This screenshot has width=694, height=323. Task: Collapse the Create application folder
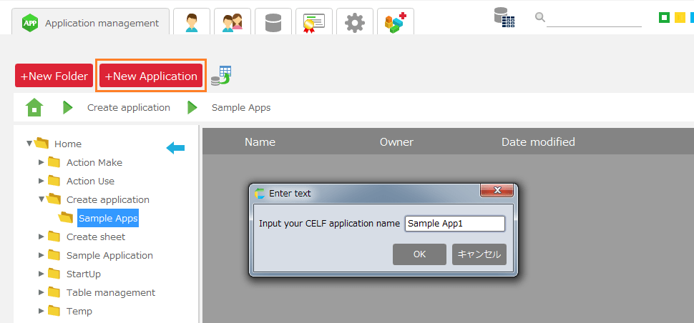coord(41,199)
